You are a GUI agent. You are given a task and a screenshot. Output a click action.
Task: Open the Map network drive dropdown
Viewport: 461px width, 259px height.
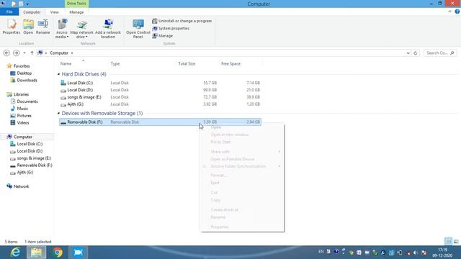pyautogui.click(x=81, y=29)
